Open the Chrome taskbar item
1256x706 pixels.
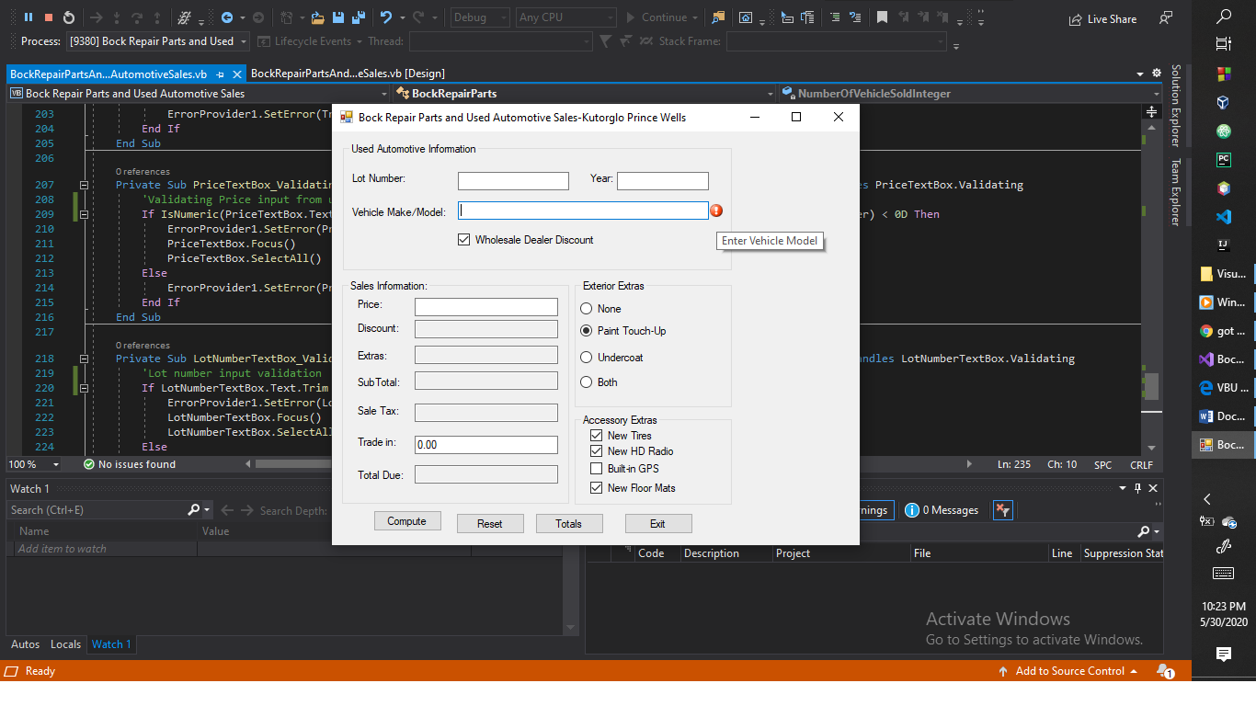pyautogui.click(x=1224, y=331)
